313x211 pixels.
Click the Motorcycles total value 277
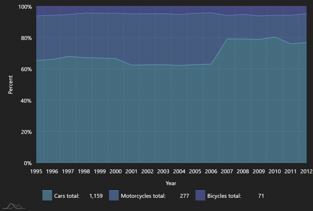point(184,196)
